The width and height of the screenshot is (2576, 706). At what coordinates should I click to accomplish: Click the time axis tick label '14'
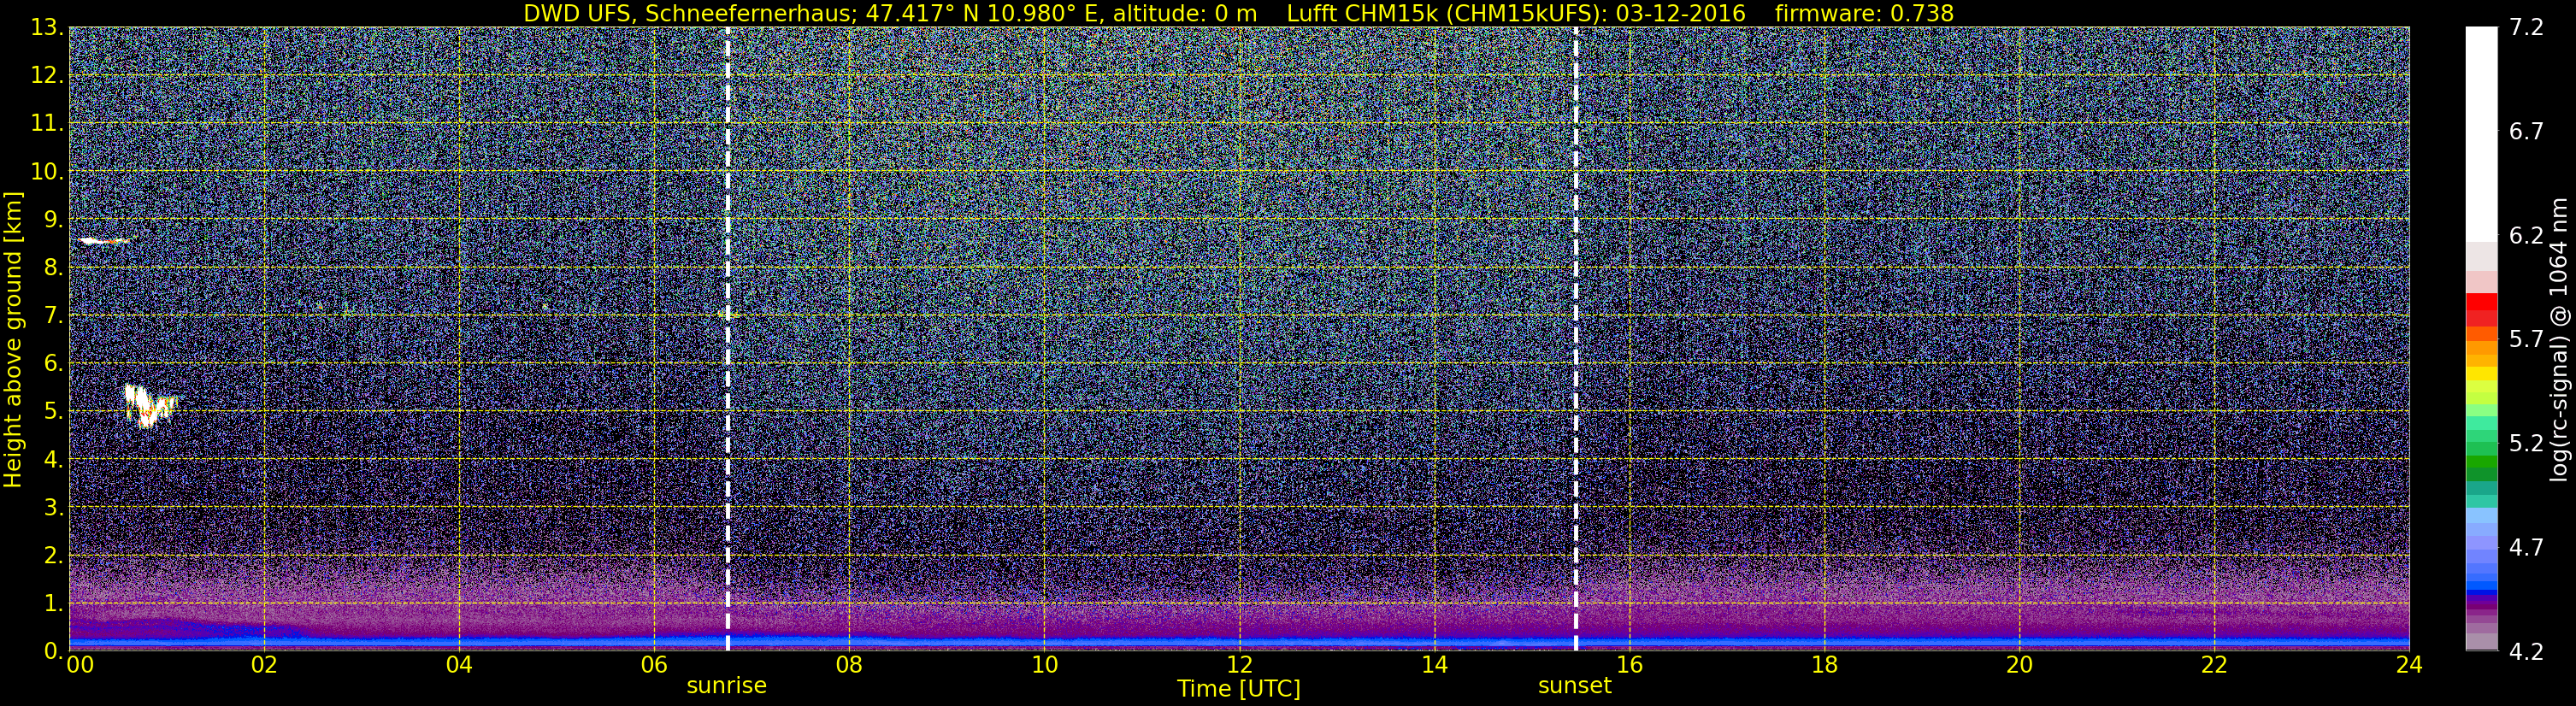click(1434, 666)
